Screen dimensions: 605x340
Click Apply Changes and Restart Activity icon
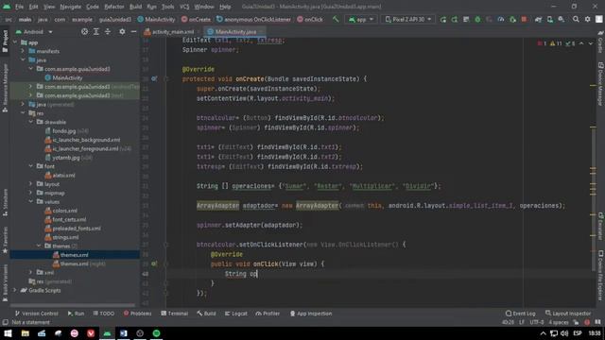pyautogui.click(x=454, y=19)
